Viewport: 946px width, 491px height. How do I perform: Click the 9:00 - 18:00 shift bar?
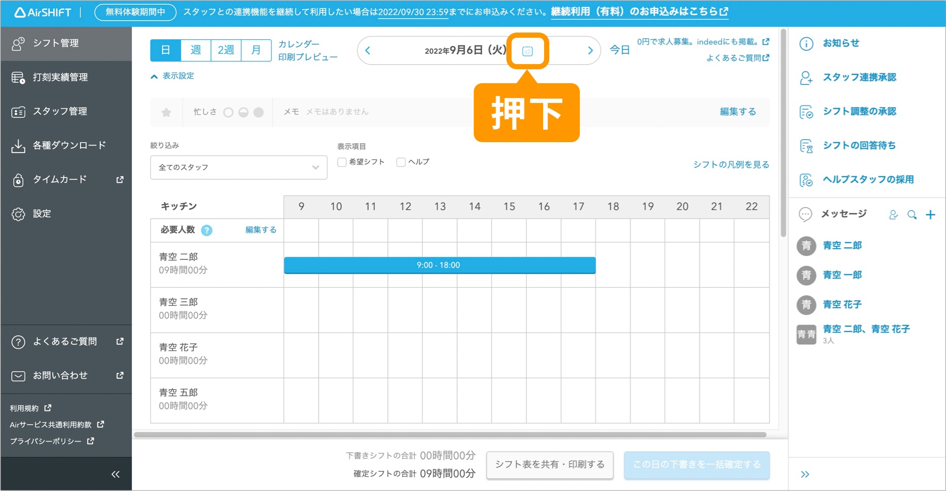439,265
